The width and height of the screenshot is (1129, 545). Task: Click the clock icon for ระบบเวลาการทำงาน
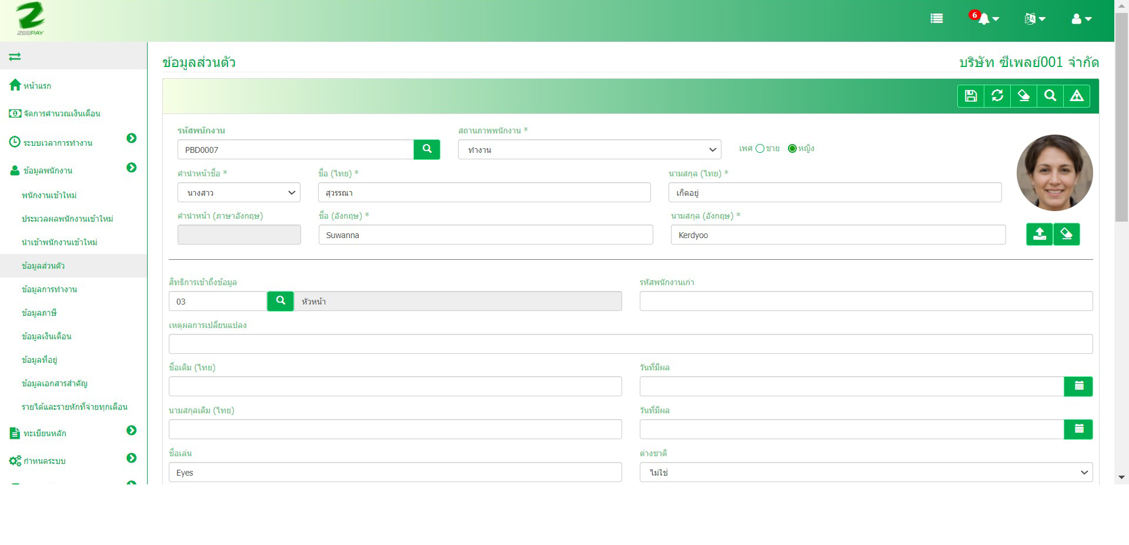pos(15,142)
